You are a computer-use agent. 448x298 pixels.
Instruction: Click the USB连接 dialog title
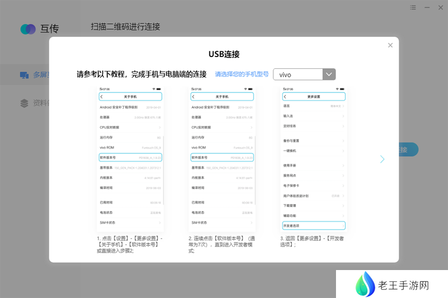pos(224,54)
